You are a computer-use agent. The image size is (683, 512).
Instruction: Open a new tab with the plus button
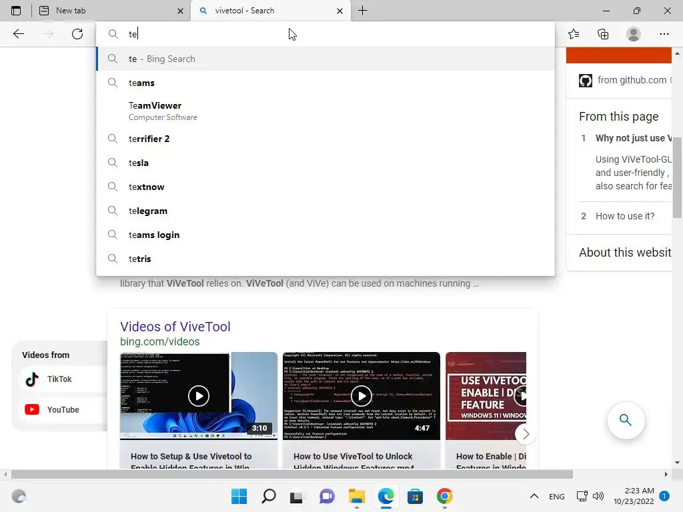click(362, 11)
